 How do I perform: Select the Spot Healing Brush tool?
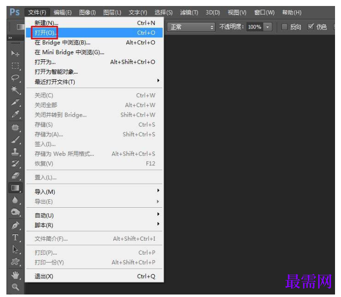[15, 127]
